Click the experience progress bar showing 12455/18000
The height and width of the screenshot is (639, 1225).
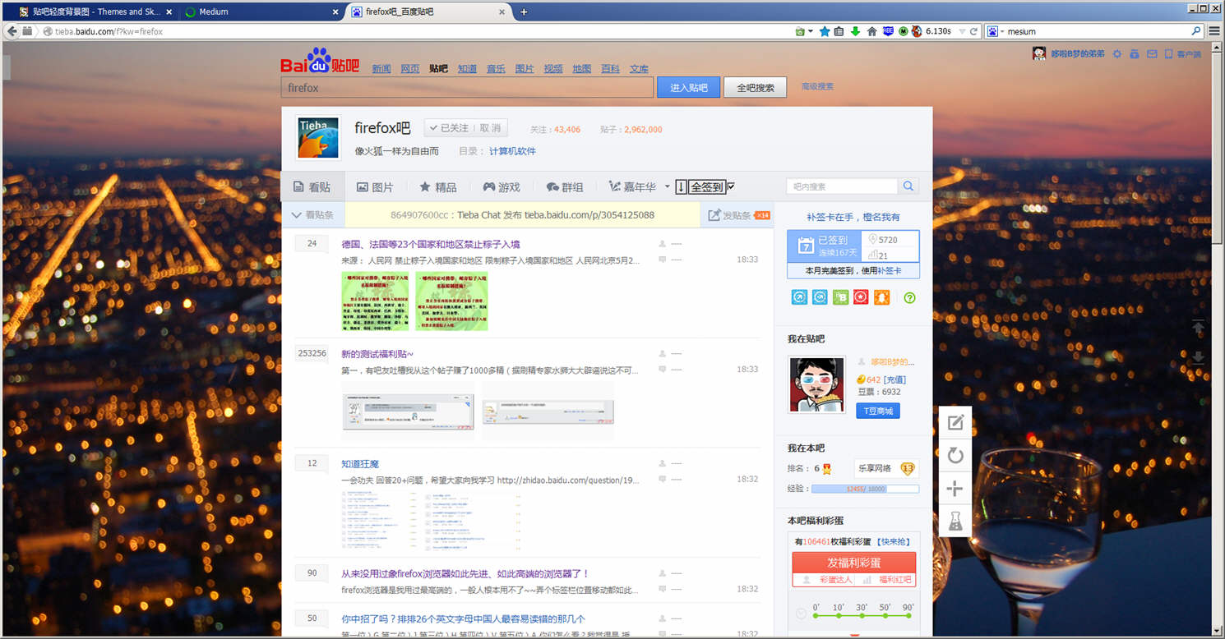865,488
